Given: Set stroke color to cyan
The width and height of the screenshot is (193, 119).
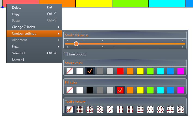Looking at the screenshot, I should click(x=160, y=71).
